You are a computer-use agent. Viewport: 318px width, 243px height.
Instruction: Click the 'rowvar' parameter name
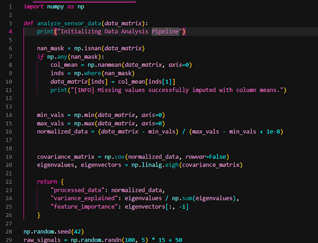195,157
